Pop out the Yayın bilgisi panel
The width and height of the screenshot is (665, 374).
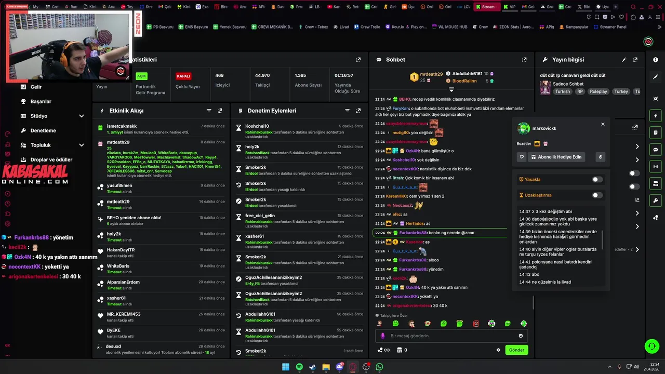(x=635, y=60)
